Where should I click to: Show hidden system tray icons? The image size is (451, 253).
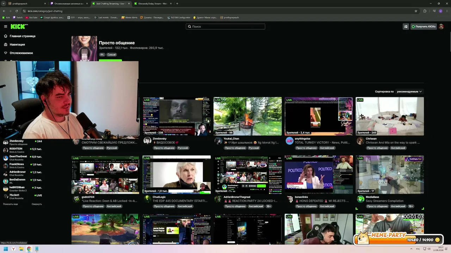pyautogui.click(x=411, y=249)
